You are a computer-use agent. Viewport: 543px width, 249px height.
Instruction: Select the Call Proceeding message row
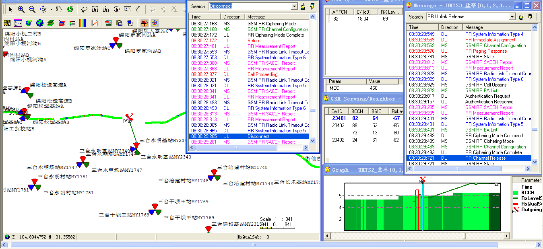(x=249, y=74)
